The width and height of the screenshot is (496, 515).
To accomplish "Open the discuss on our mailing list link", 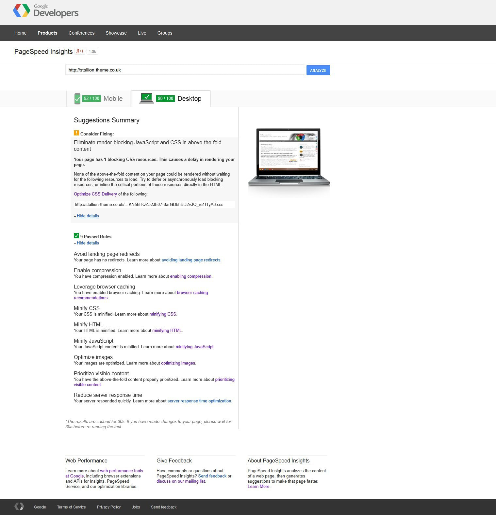I will coord(181,481).
